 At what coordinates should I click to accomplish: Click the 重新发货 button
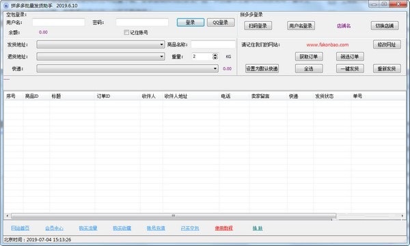(387, 68)
